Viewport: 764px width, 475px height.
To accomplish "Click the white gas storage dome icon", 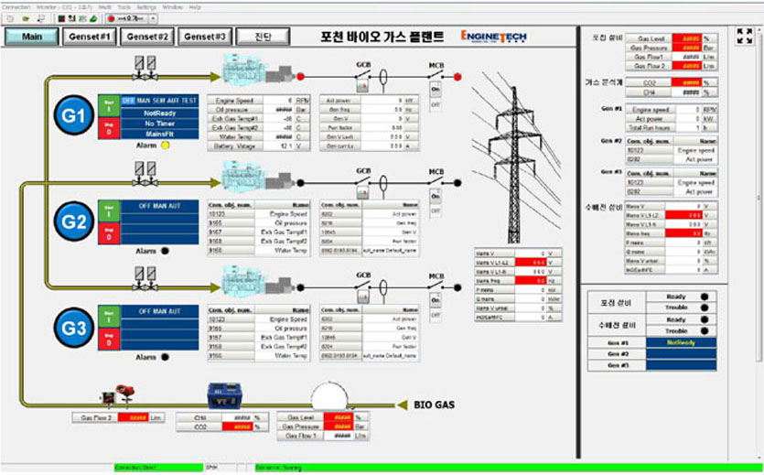I will (330, 394).
